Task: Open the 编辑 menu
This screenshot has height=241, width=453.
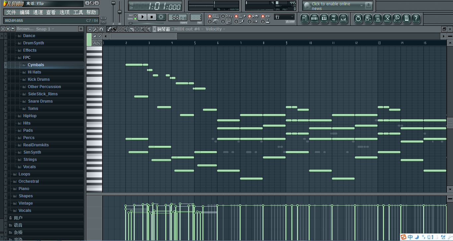Action: pyautogui.click(x=25, y=12)
